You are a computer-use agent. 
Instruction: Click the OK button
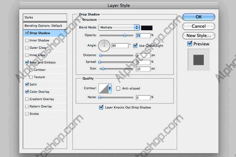tap(199, 17)
